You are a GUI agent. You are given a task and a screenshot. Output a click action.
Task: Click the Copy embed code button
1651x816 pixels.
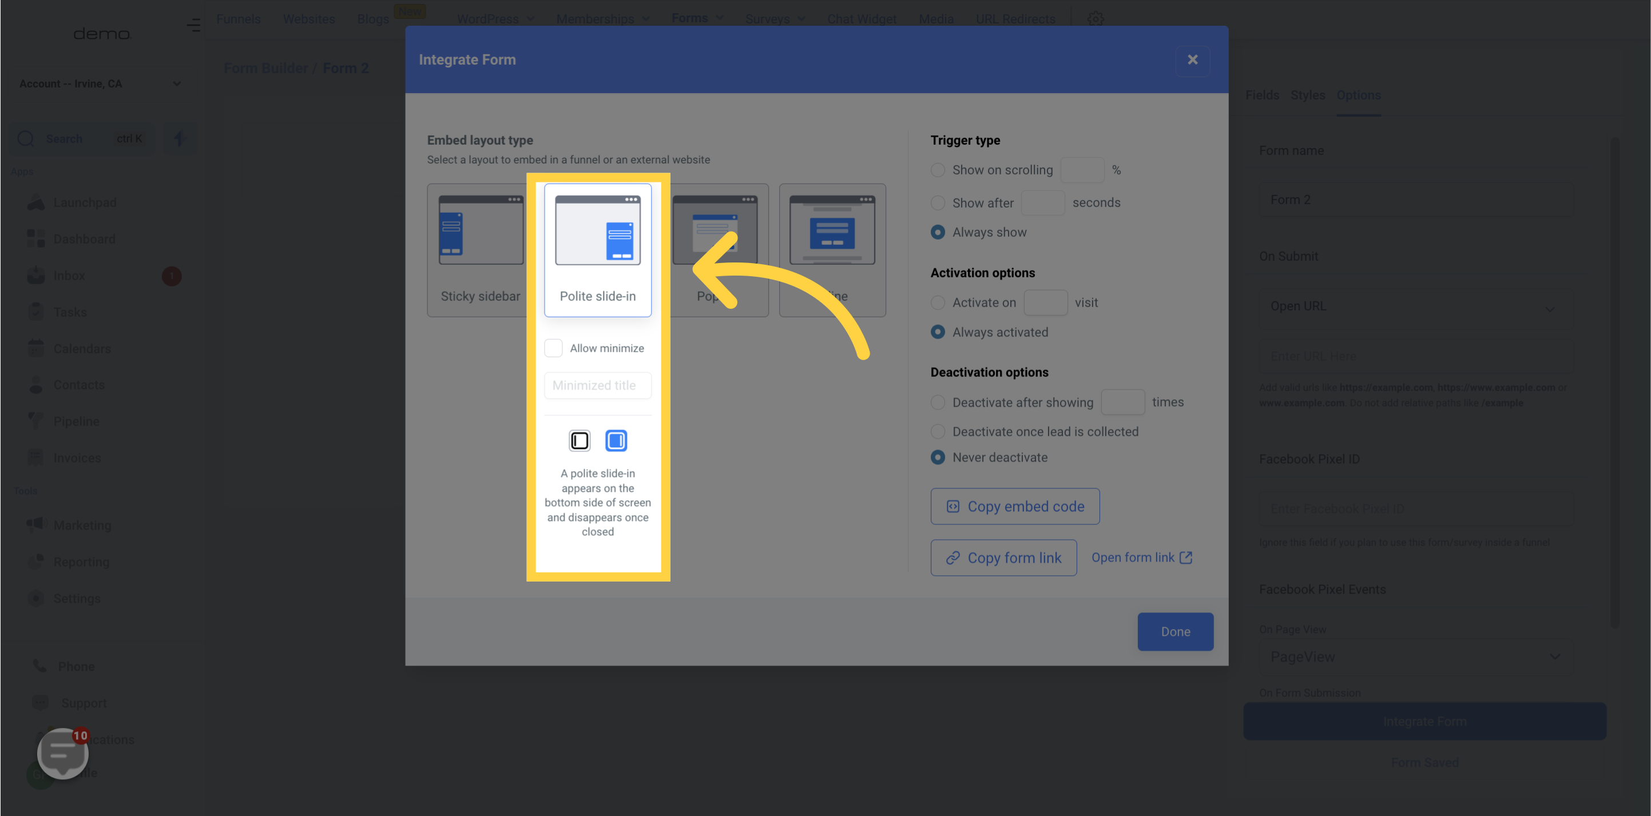coord(1015,507)
